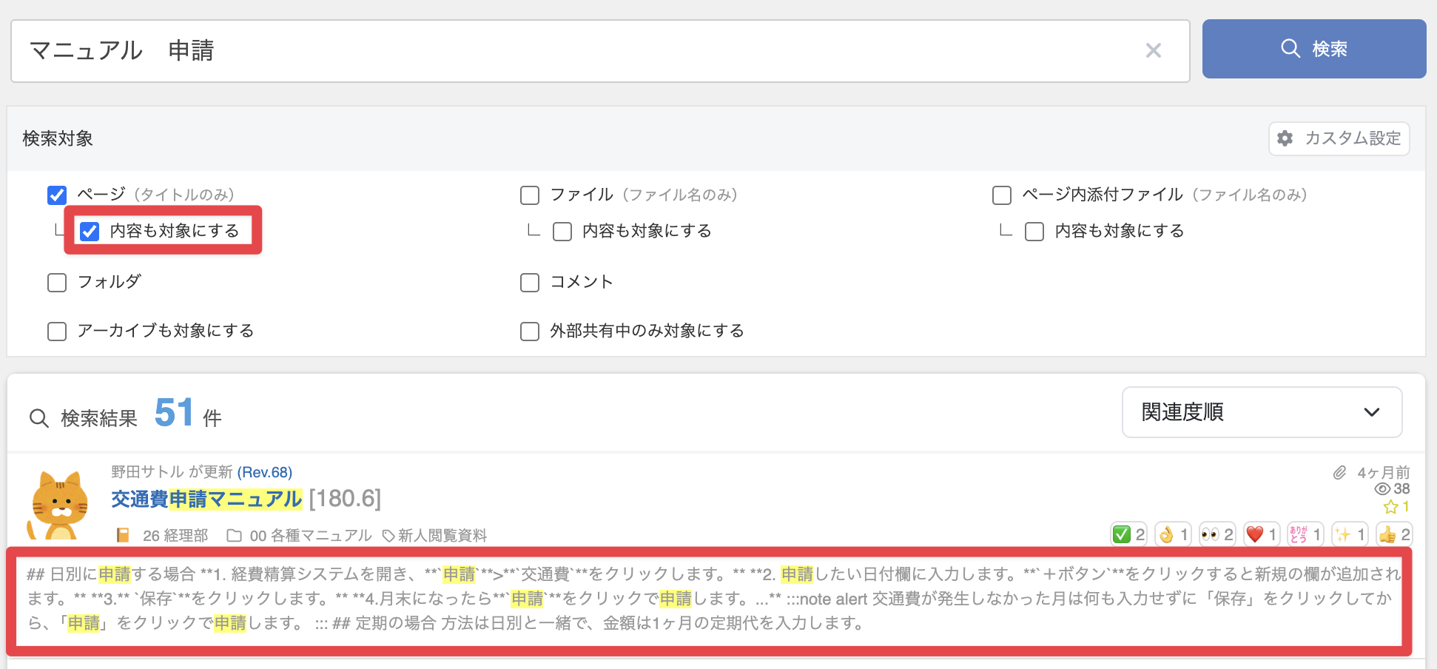1437x669 pixels.
Task: Open the 交通費申請マニュアル result link
Action: click(x=206, y=500)
